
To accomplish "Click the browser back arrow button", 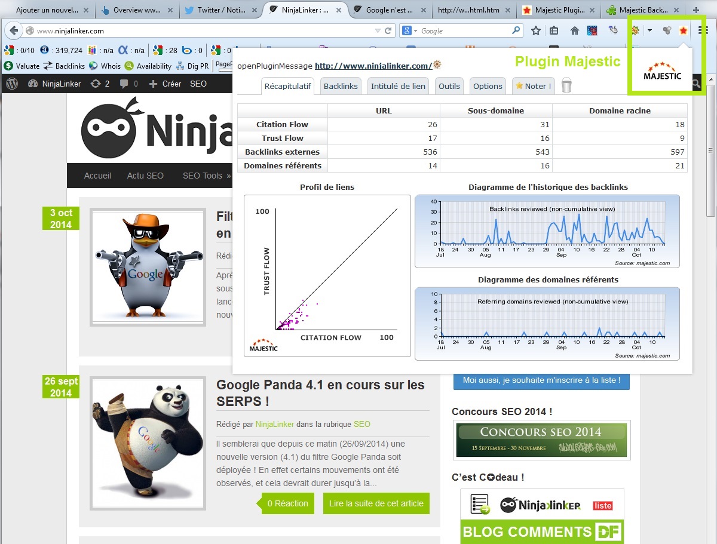I will click(x=14, y=31).
